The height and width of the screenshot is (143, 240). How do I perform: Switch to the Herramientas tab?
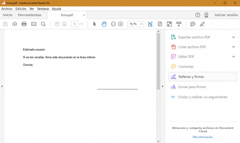pyautogui.click(x=30, y=15)
